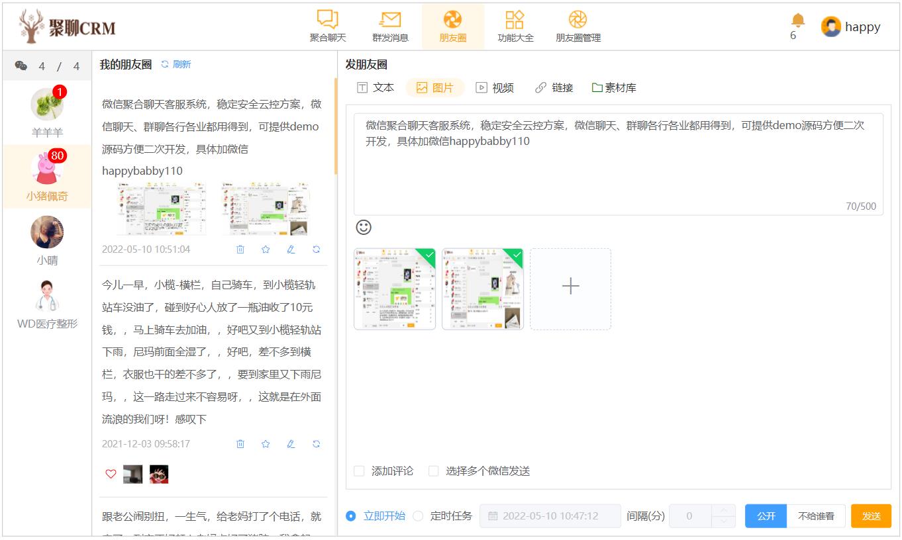This screenshot has width=902, height=540.
Task: Click the timestamp 2021-12-03 09:58:17
Action: tap(146, 444)
